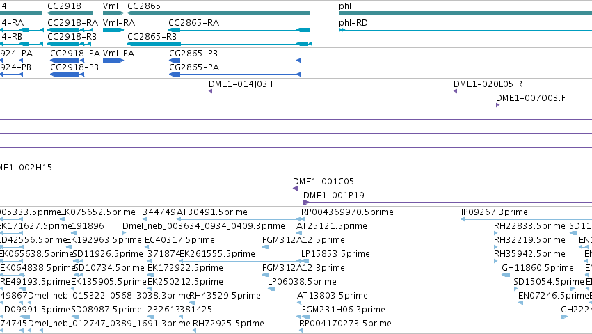Click the DME1-020L05.R marker arrow
The height and width of the screenshot is (334, 592).
[x=455, y=91]
